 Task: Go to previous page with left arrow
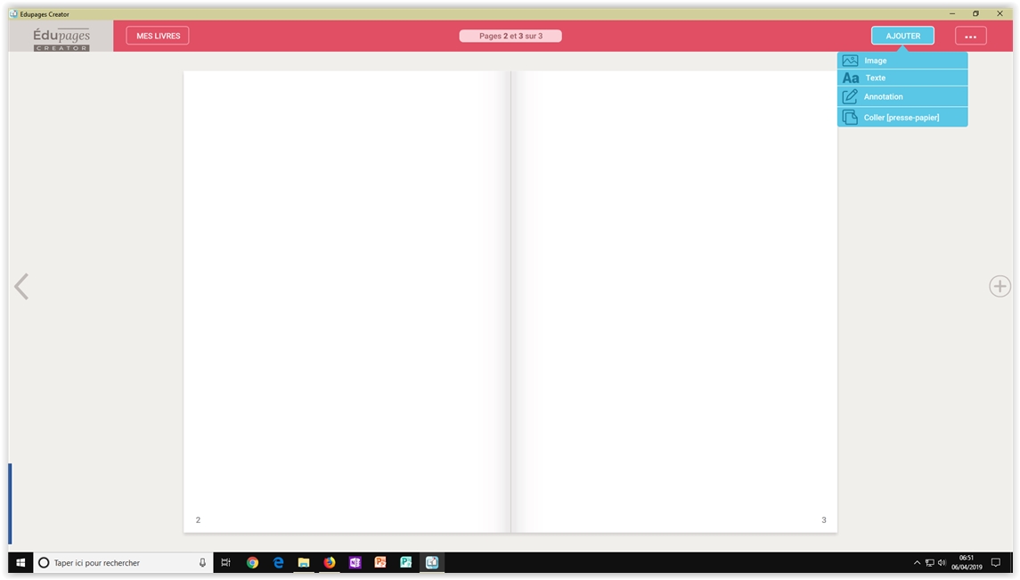[21, 286]
